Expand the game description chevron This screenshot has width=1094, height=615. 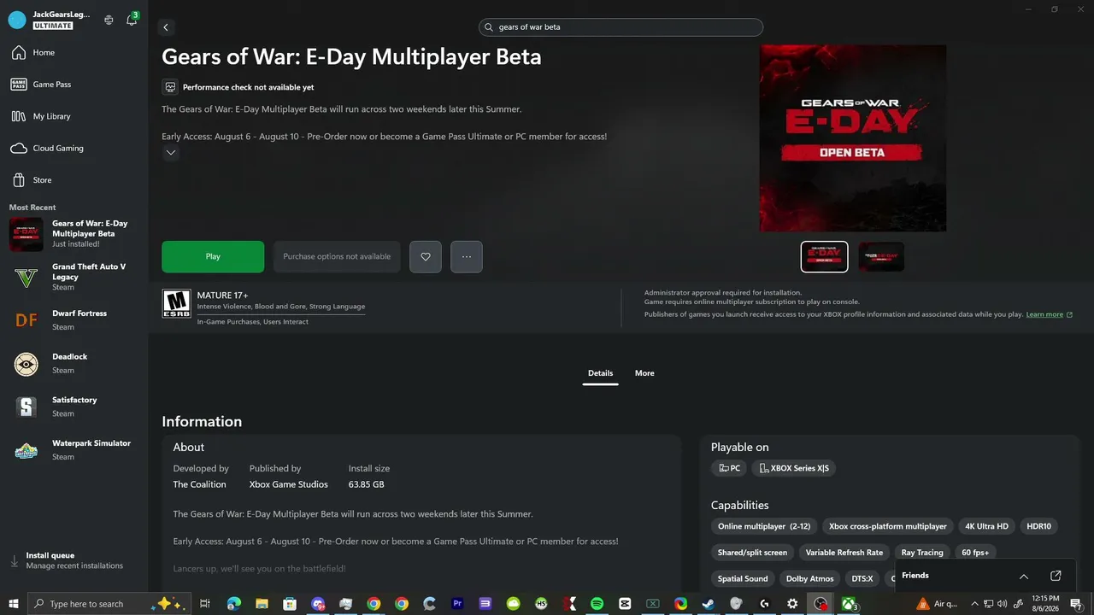point(171,153)
